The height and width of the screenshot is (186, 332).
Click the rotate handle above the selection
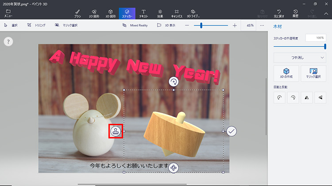pyautogui.click(x=174, y=82)
